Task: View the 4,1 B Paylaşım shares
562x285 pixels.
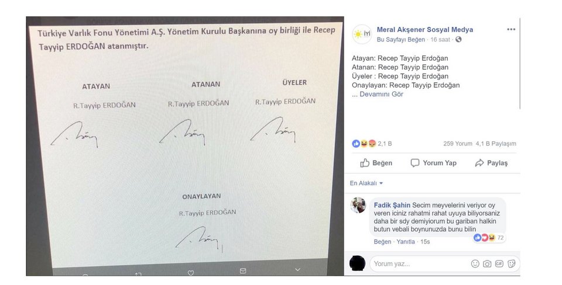Action: (x=496, y=144)
